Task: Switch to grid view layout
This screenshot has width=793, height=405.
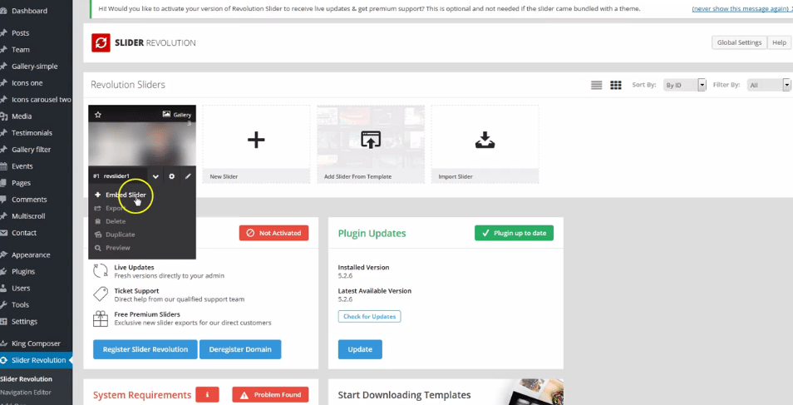Action: [x=616, y=85]
